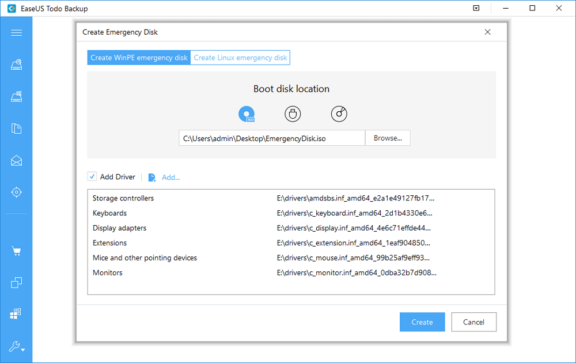This screenshot has width=576, height=363.
Task: Open the Tools wrench dropdown
Action: pyautogui.click(x=16, y=346)
